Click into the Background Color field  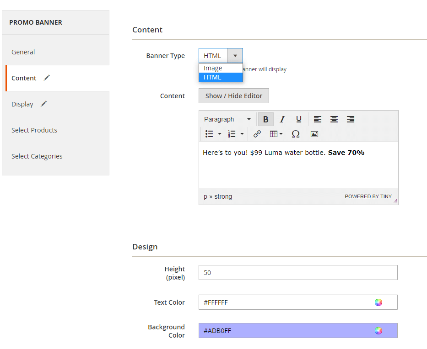(298, 331)
